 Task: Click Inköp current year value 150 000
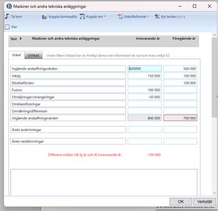click(145, 75)
